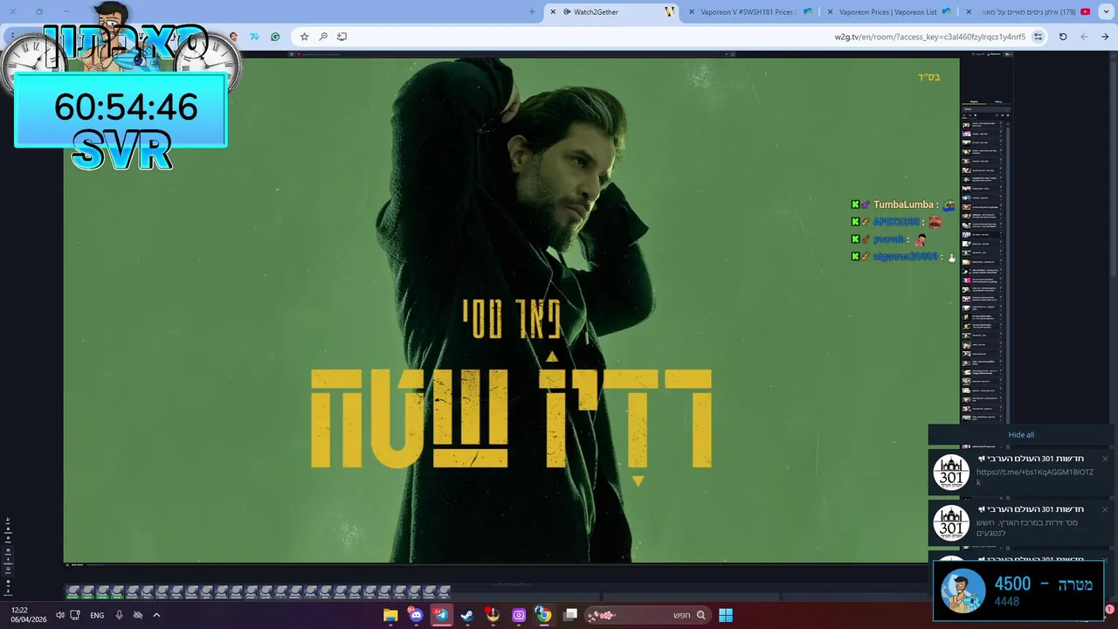1118x629 pixels.
Task: Open the network status tray icon
Action: [x=75, y=615]
